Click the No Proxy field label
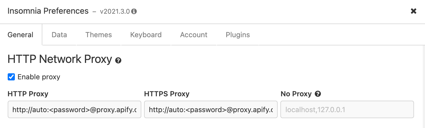Viewport: 425px width, 128px height. click(296, 94)
